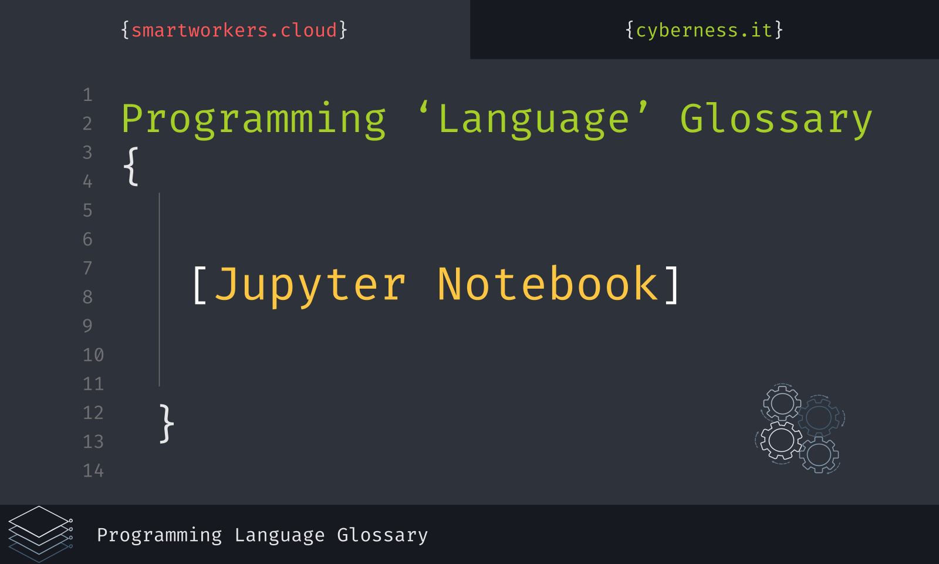Click line number 5

click(87, 210)
